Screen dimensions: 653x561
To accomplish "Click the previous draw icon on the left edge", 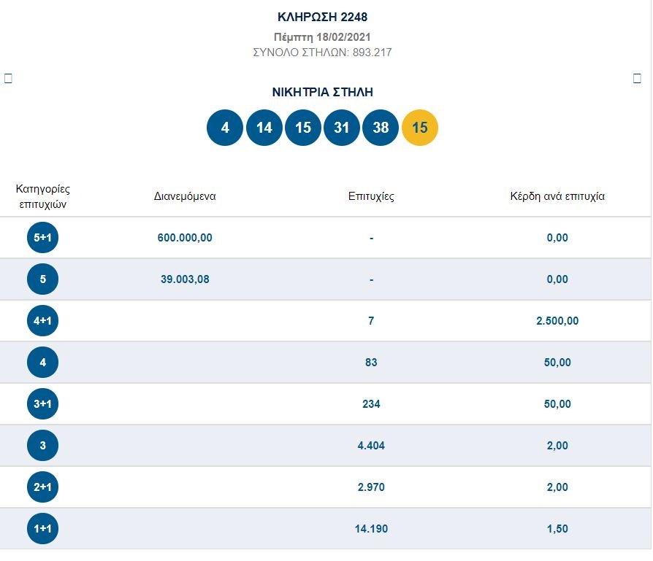I will [x=9, y=79].
